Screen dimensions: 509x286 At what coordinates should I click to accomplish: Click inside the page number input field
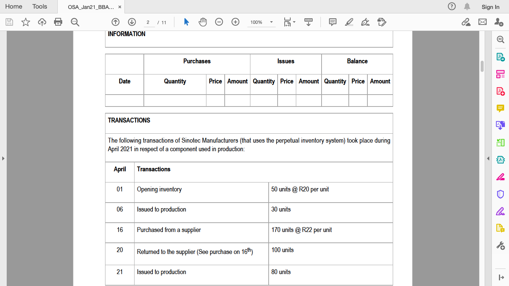pyautogui.click(x=148, y=22)
